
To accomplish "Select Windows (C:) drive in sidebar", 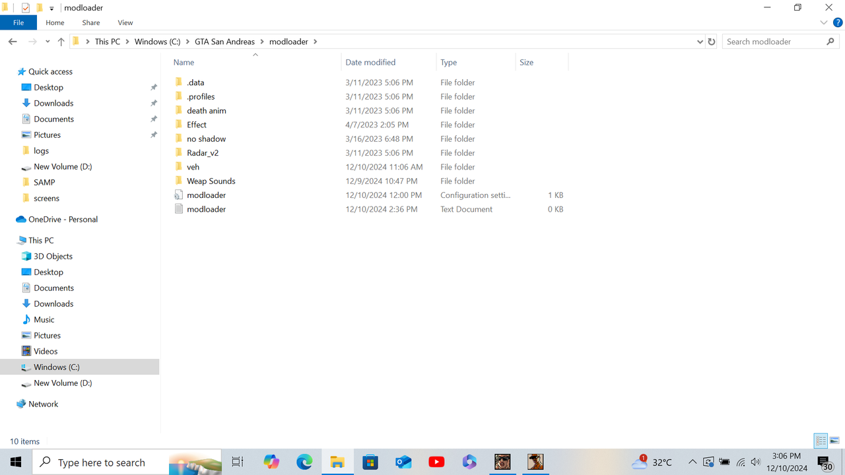I will pyautogui.click(x=79, y=367).
